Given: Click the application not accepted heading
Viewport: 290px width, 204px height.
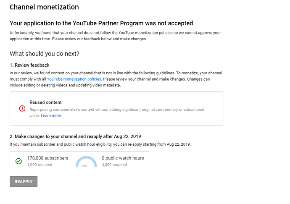Looking at the screenshot, I should point(101,23).
